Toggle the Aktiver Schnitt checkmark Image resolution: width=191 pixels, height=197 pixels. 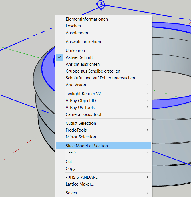click(59, 57)
